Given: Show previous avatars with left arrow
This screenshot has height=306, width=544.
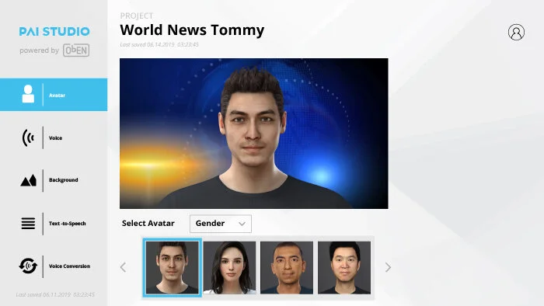Looking at the screenshot, I should (x=123, y=267).
